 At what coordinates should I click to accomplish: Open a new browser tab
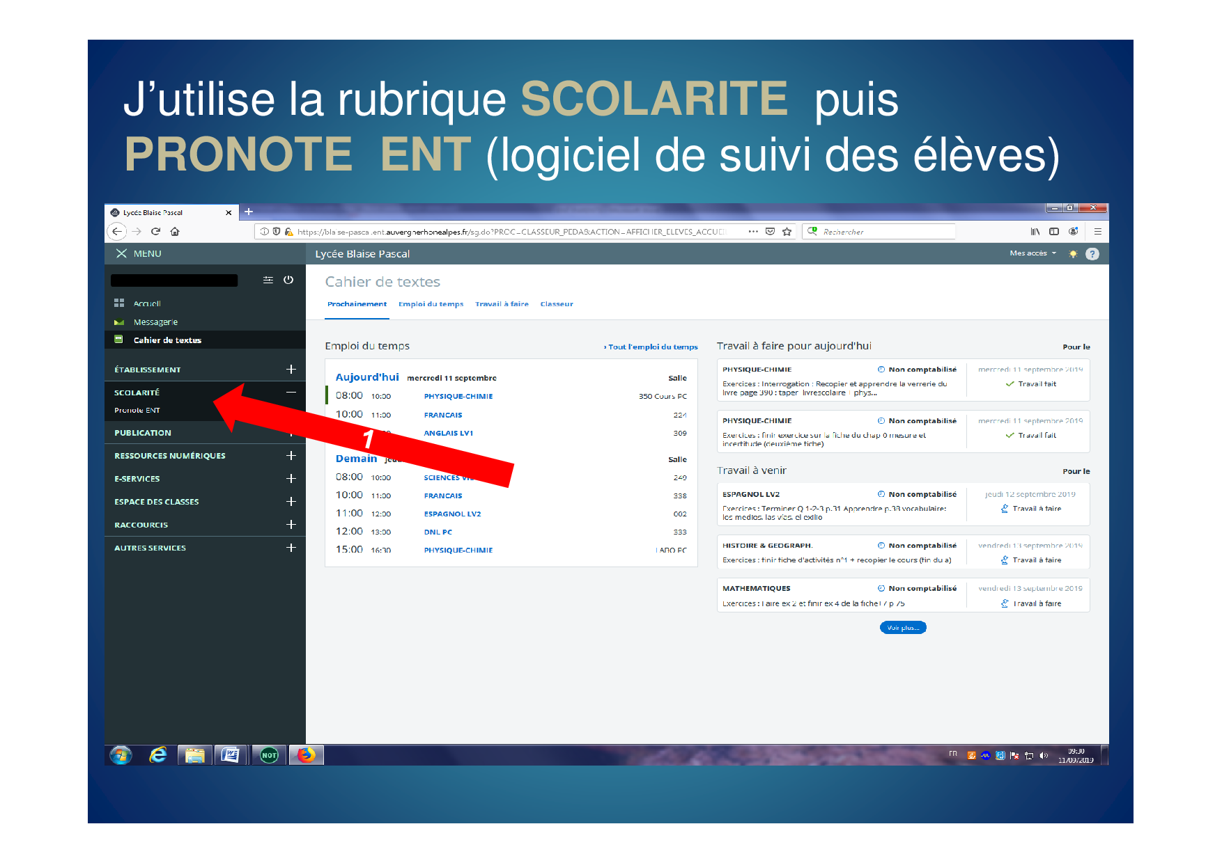click(249, 212)
